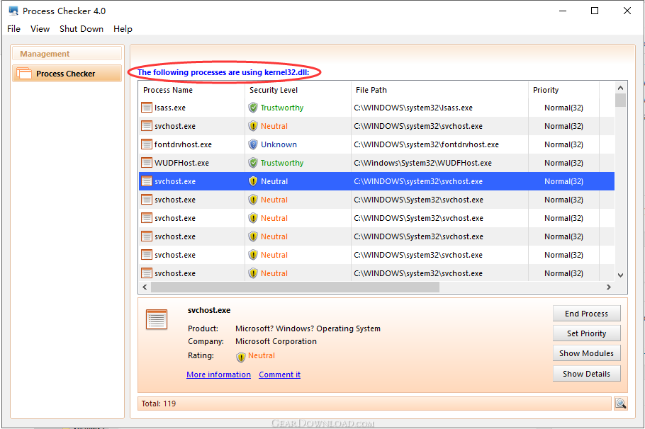Click the search magnifier icon beside Total bar

point(620,404)
